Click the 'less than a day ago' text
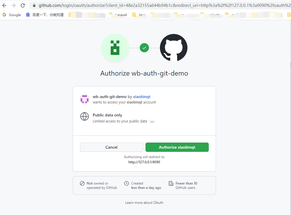 pos(146,188)
